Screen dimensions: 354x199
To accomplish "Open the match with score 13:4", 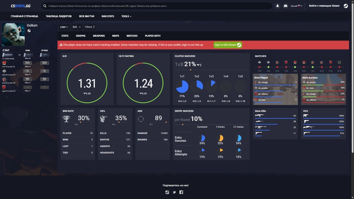I will (268, 66).
